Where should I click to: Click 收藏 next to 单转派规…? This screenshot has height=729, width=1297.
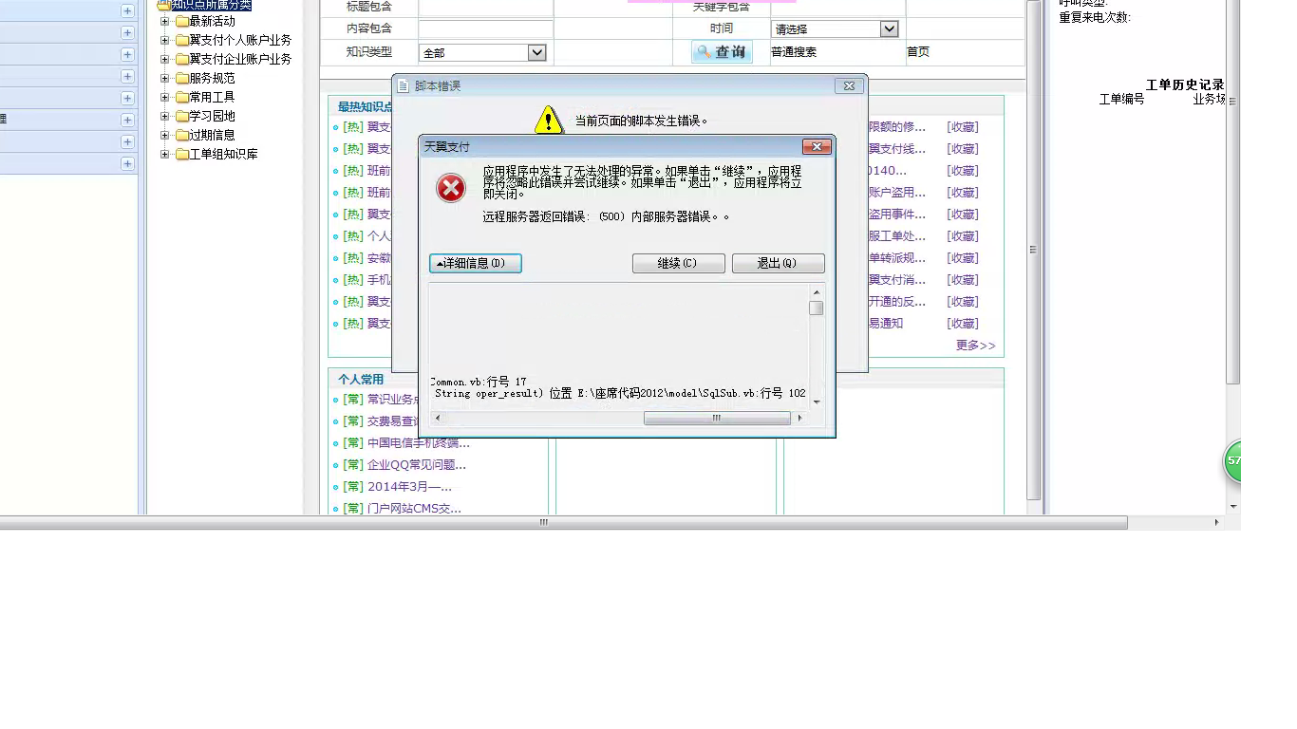pyautogui.click(x=963, y=258)
